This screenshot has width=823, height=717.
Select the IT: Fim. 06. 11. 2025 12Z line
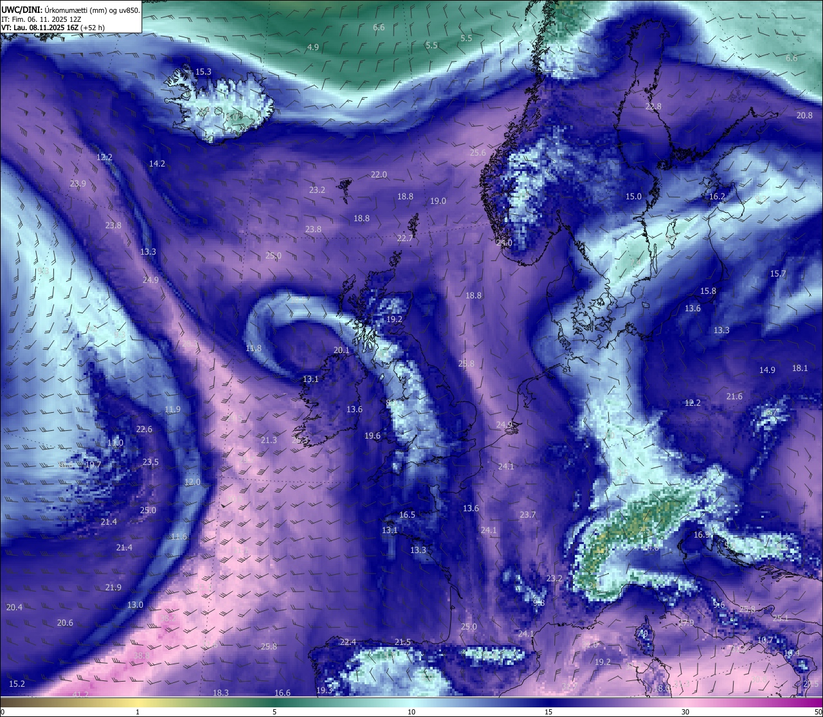tap(41, 19)
